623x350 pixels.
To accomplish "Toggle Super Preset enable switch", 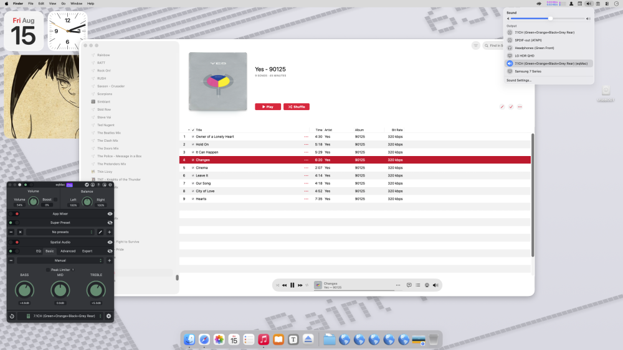I will 14,223.
